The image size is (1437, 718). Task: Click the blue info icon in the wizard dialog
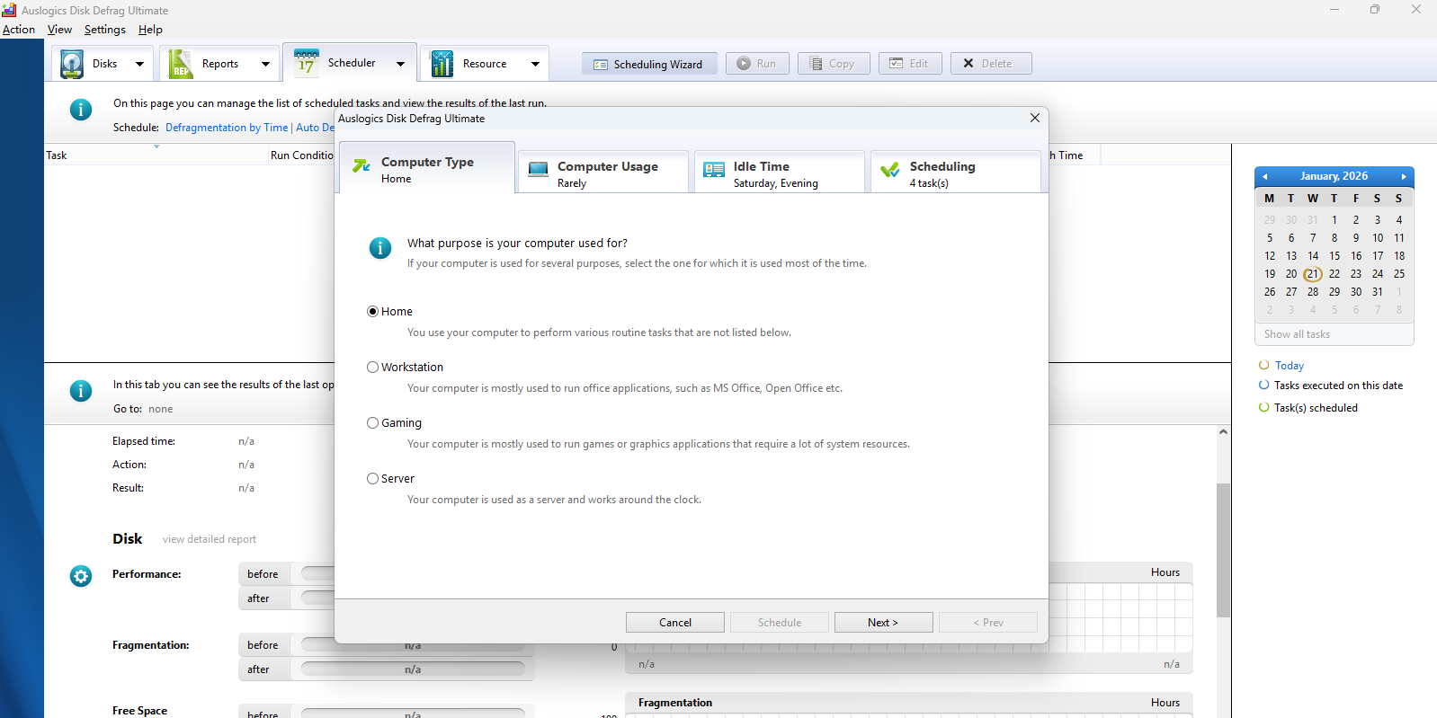pos(380,248)
